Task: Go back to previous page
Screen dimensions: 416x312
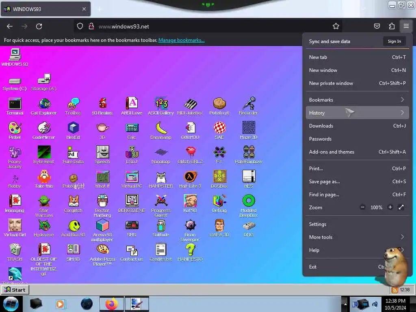Action: [10, 26]
